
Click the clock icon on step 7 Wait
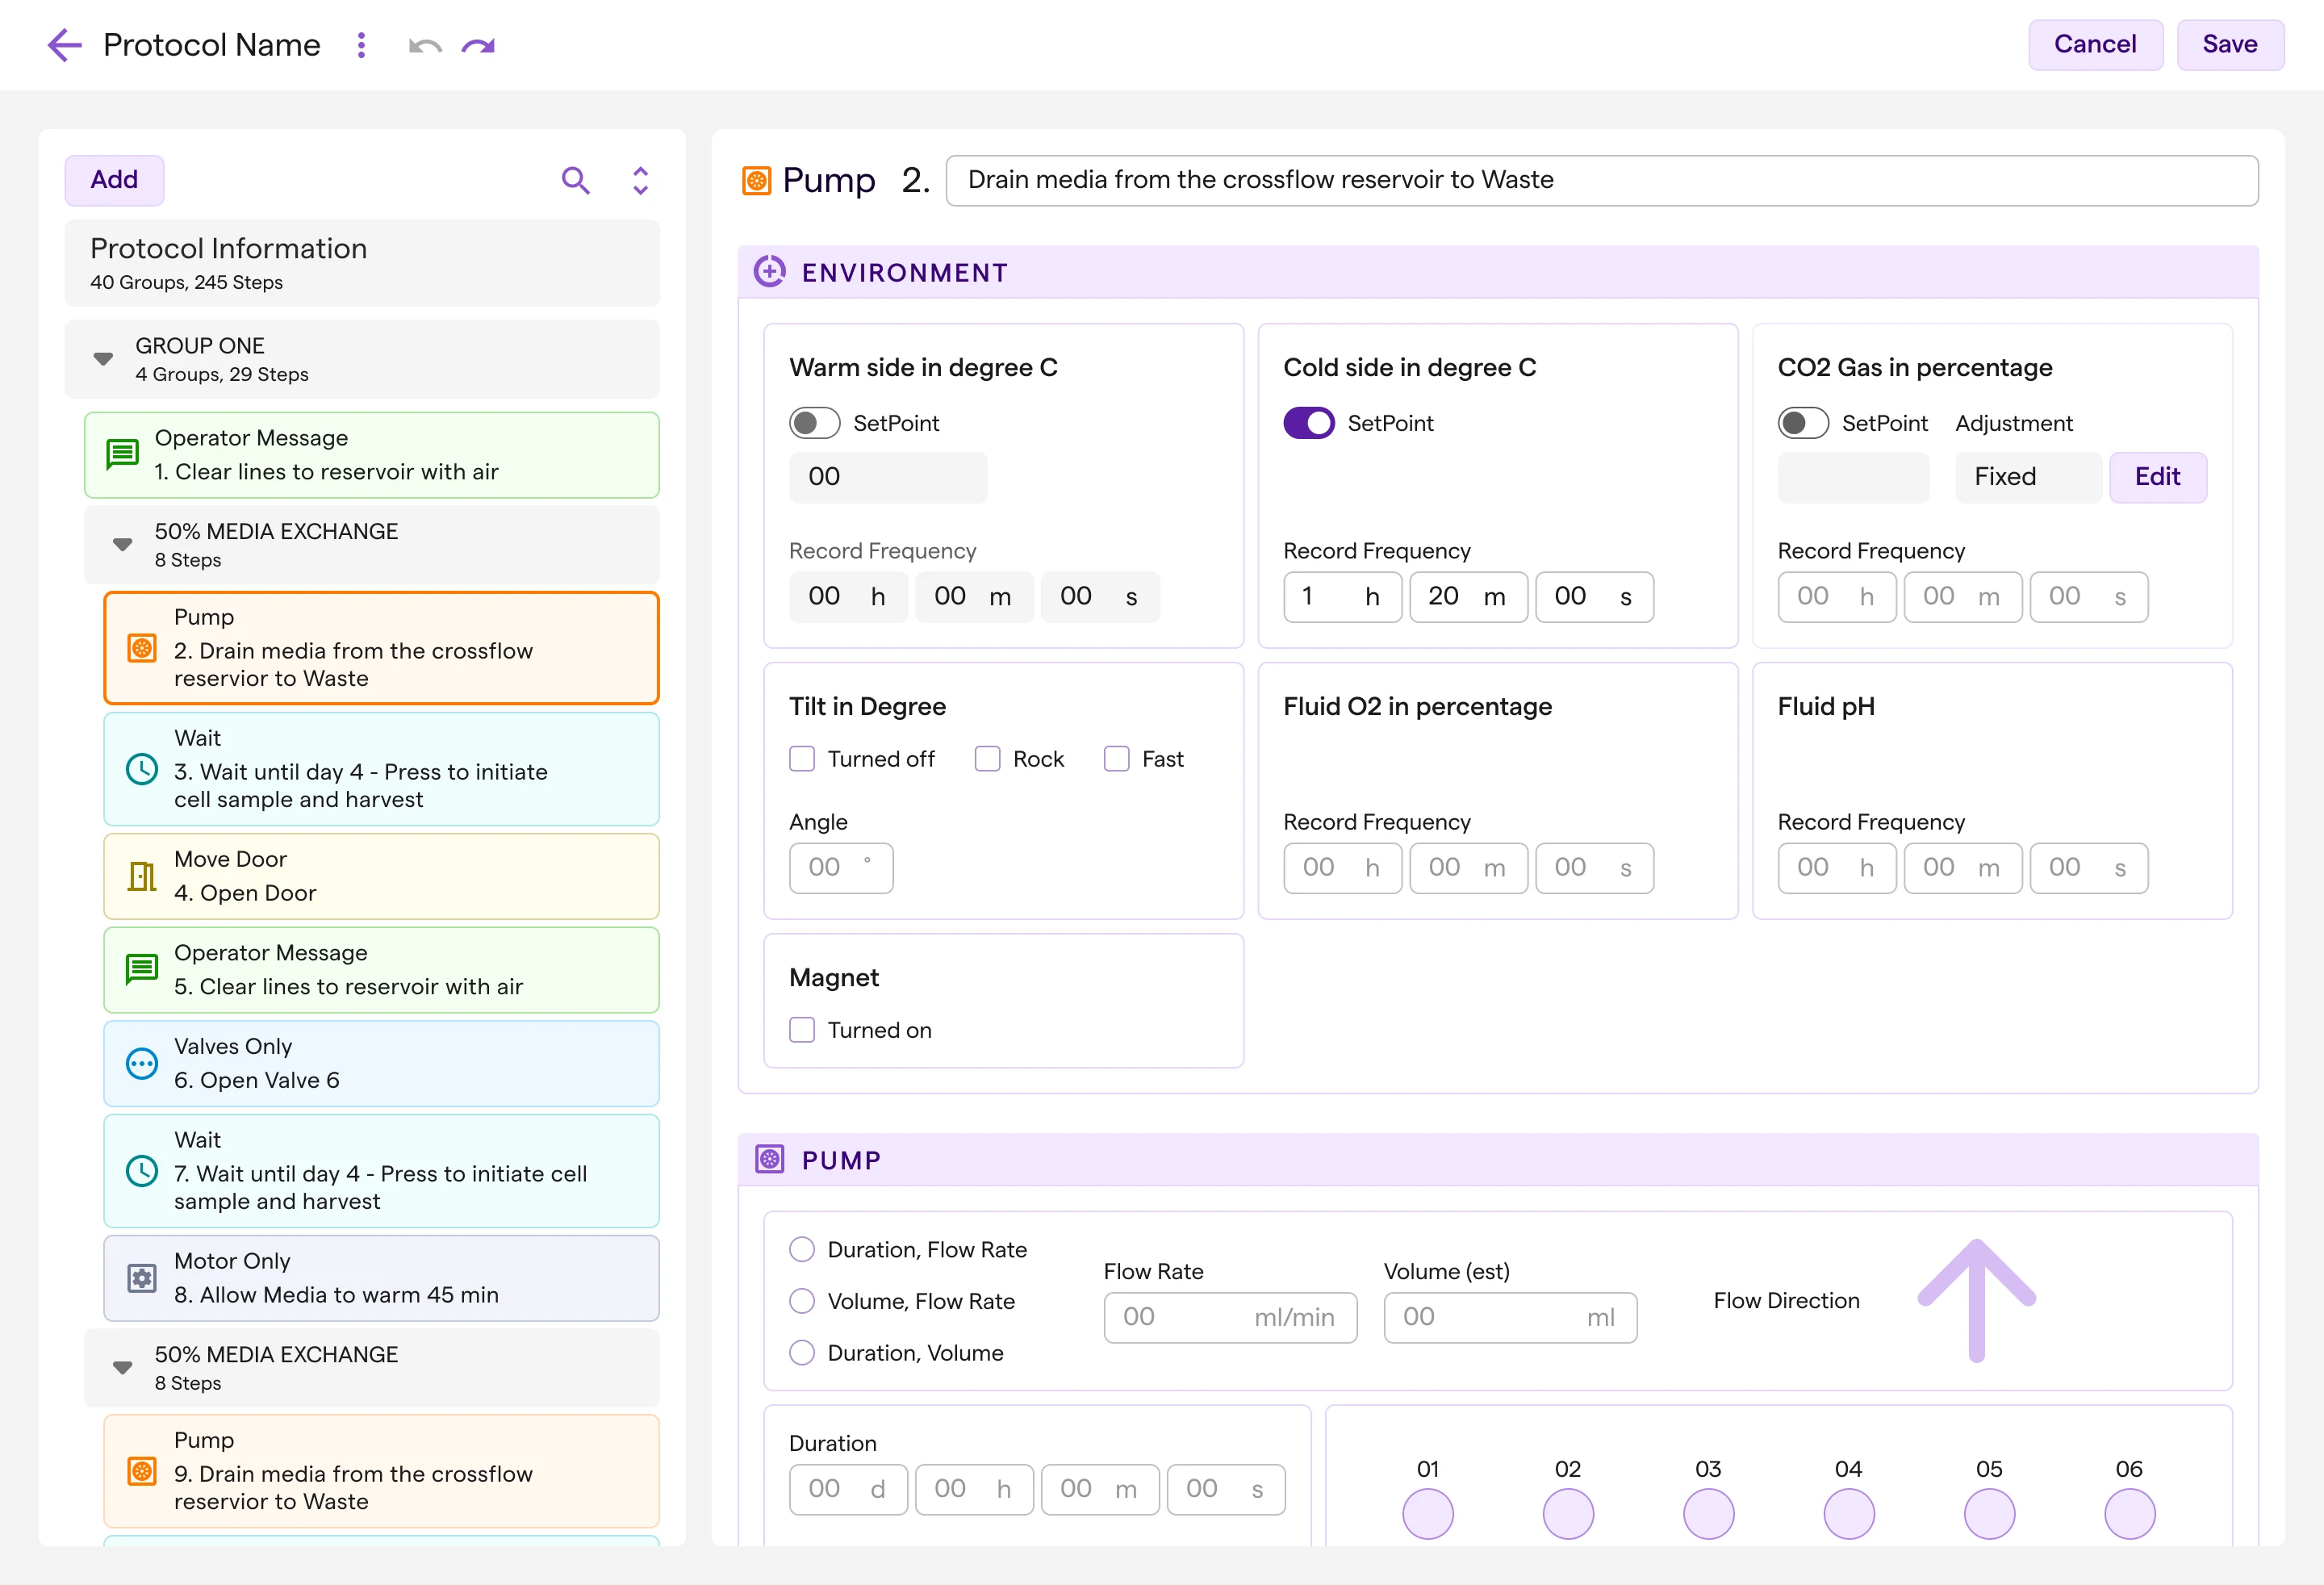point(142,1171)
